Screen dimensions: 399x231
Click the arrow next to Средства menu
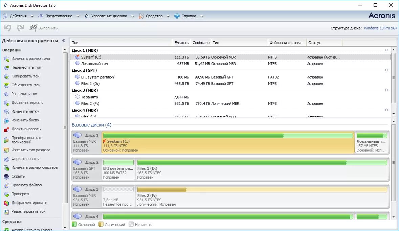pyautogui.click(x=168, y=16)
